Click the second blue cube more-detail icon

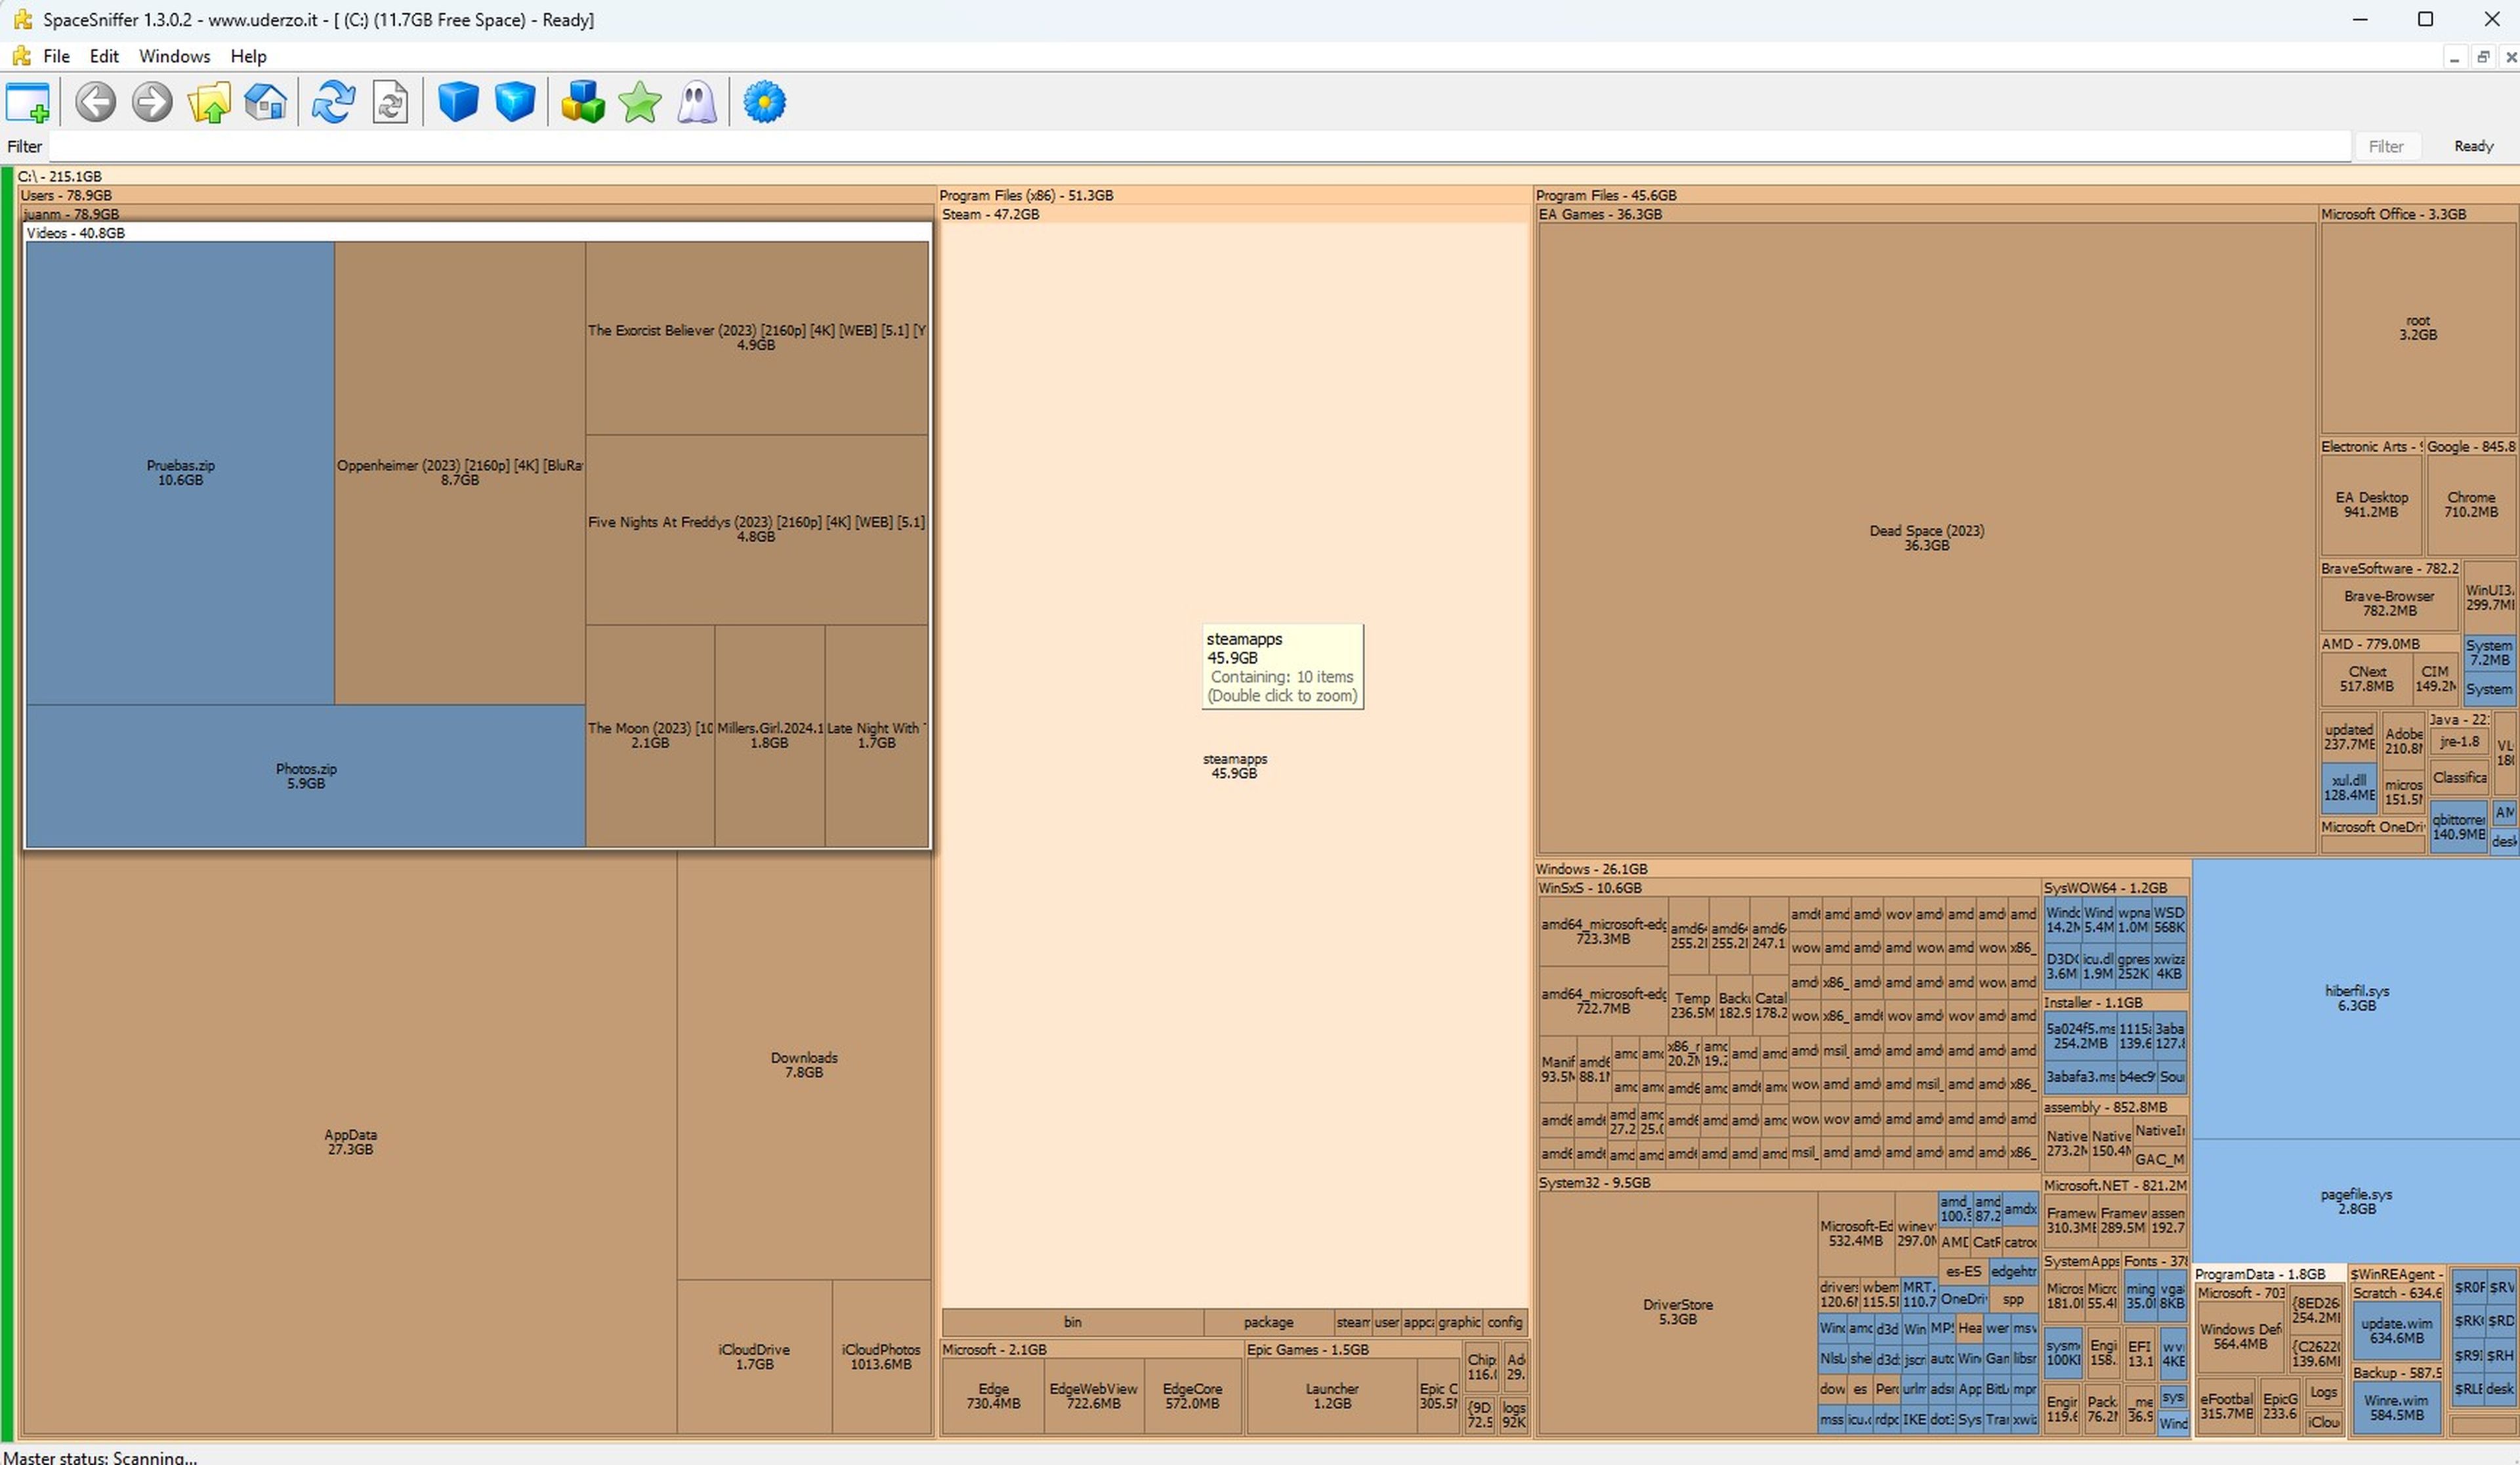pyautogui.click(x=515, y=102)
